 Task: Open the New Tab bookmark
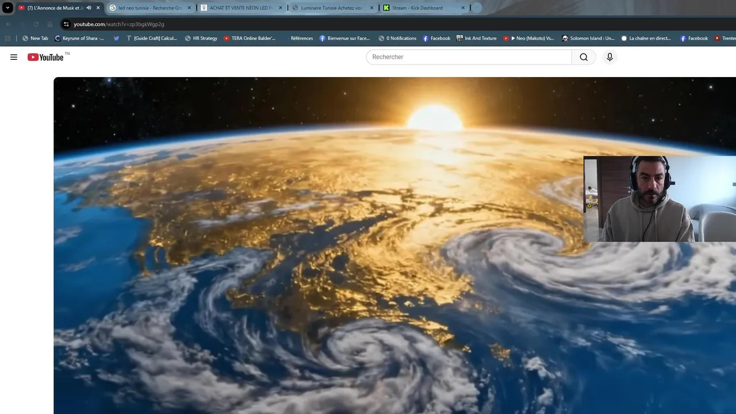(x=35, y=39)
